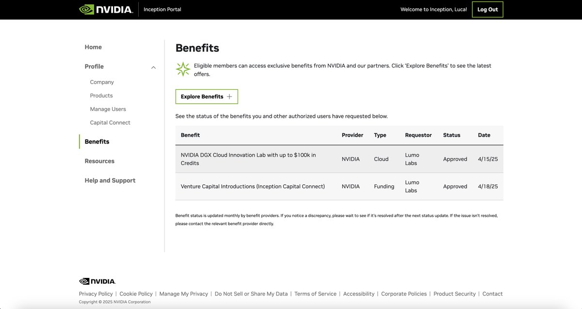Click the Benefit column header
Screen dimensions: 582x309
190,135
